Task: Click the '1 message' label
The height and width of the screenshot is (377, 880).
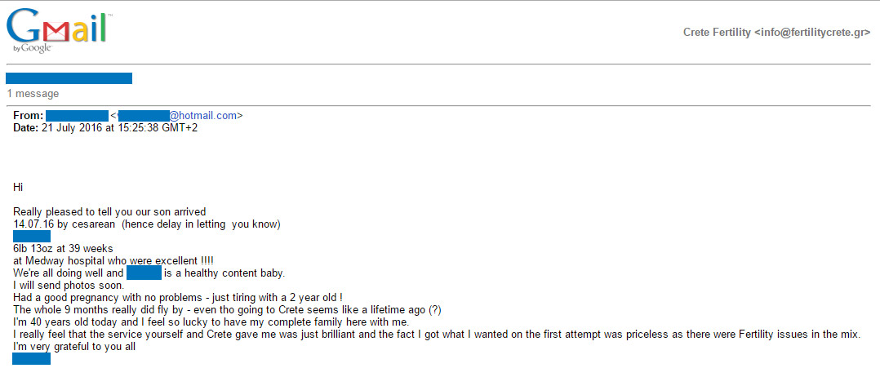Action: pyautogui.click(x=33, y=94)
